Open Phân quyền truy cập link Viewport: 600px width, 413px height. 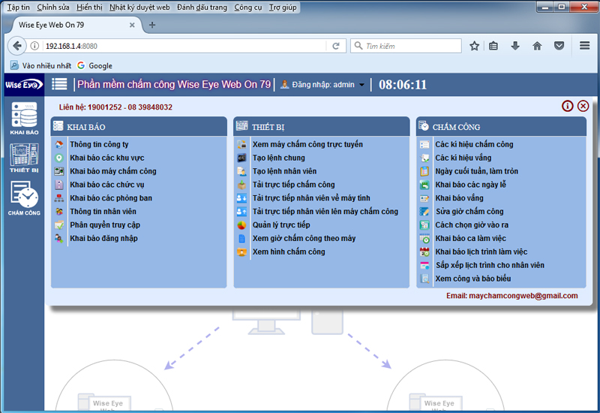point(105,225)
